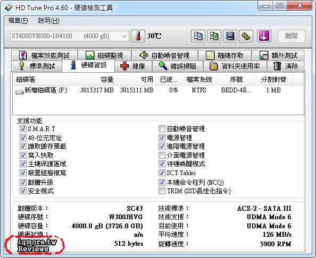Toggle the 裝置組態複寫 checkbox
This screenshot has height=258, width=316.
pos(23,173)
